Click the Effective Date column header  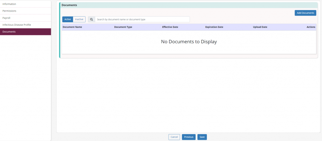tap(170, 27)
